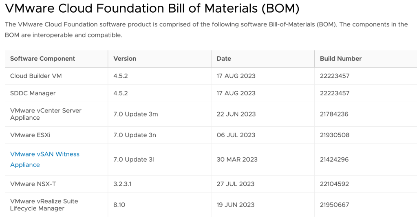Select build number 21784236

coord(334,114)
